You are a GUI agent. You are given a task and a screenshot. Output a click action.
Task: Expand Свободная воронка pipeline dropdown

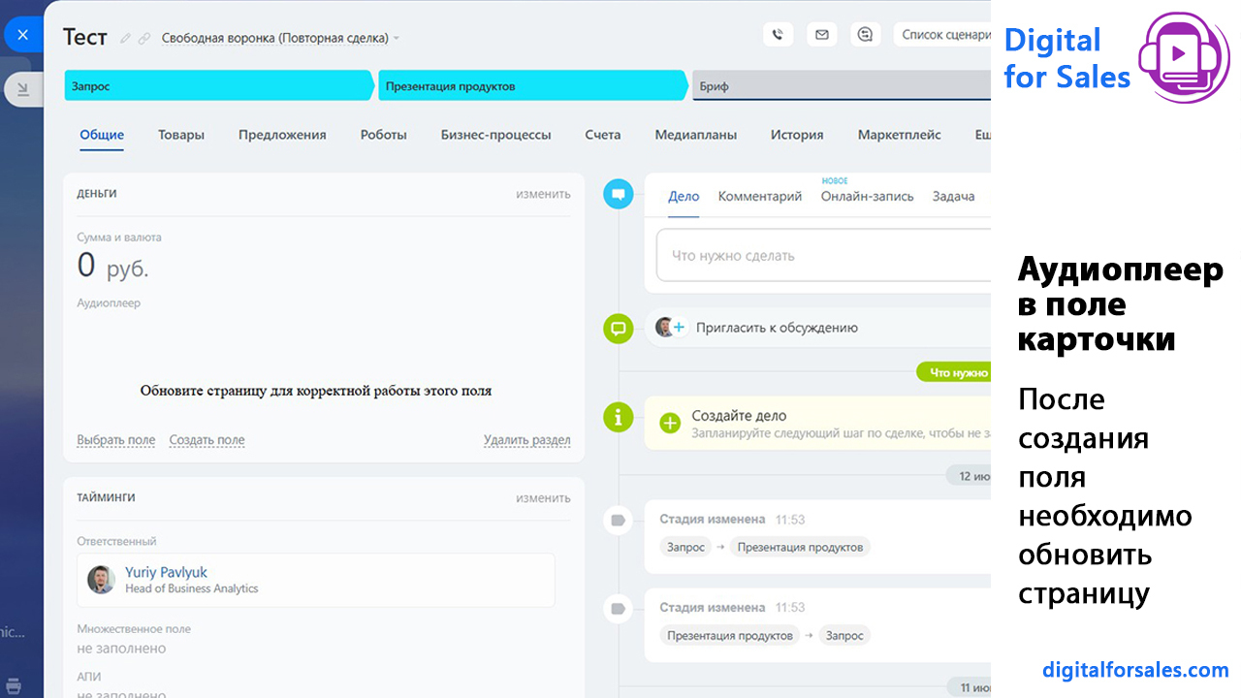[280, 38]
